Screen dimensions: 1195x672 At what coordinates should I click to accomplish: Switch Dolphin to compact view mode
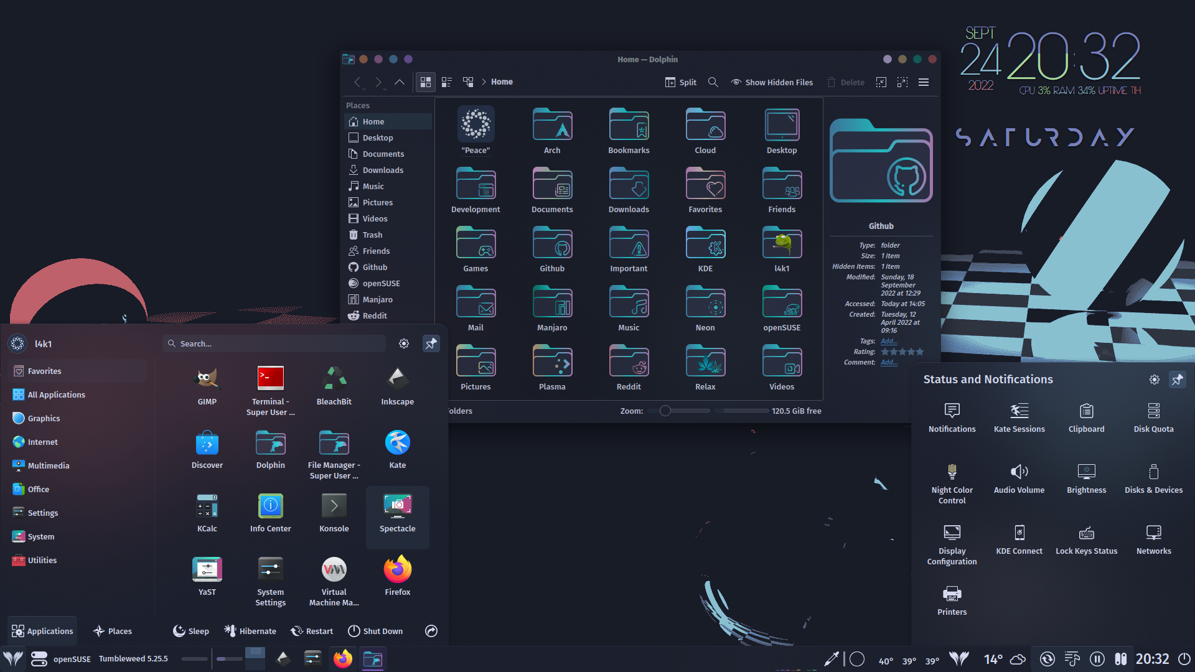(x=447, y=82)
